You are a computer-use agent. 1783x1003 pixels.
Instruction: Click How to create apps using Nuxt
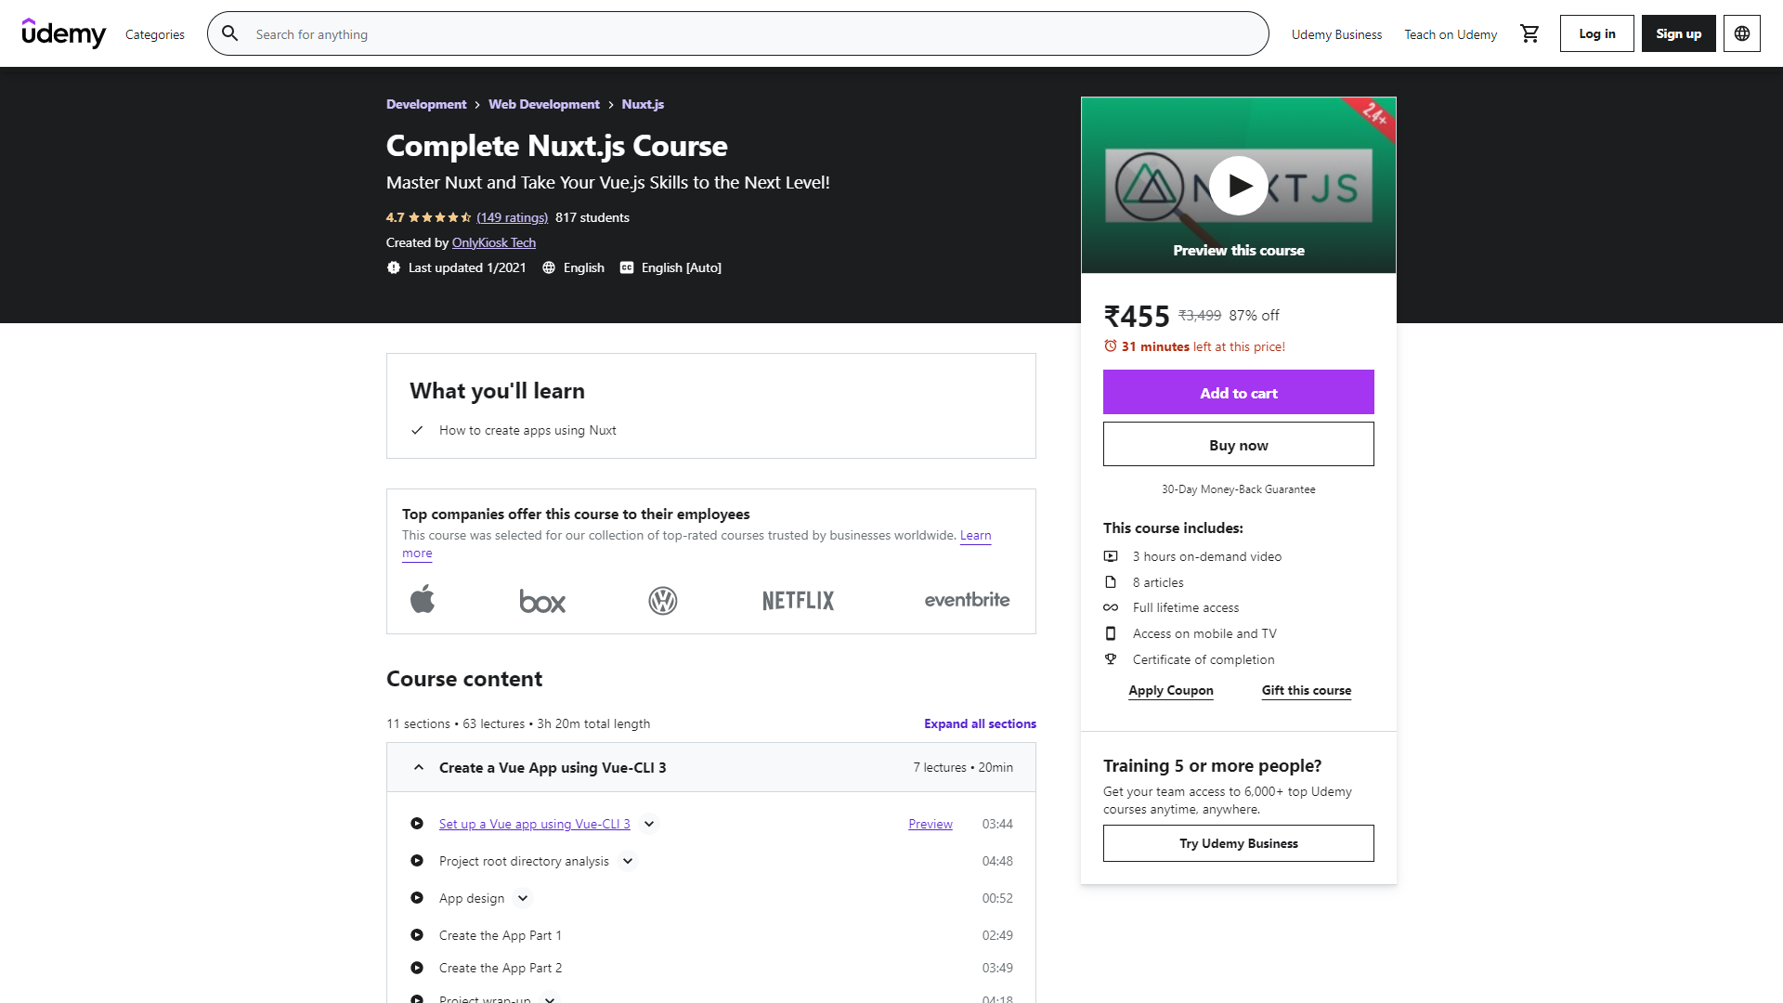point(527,430)
